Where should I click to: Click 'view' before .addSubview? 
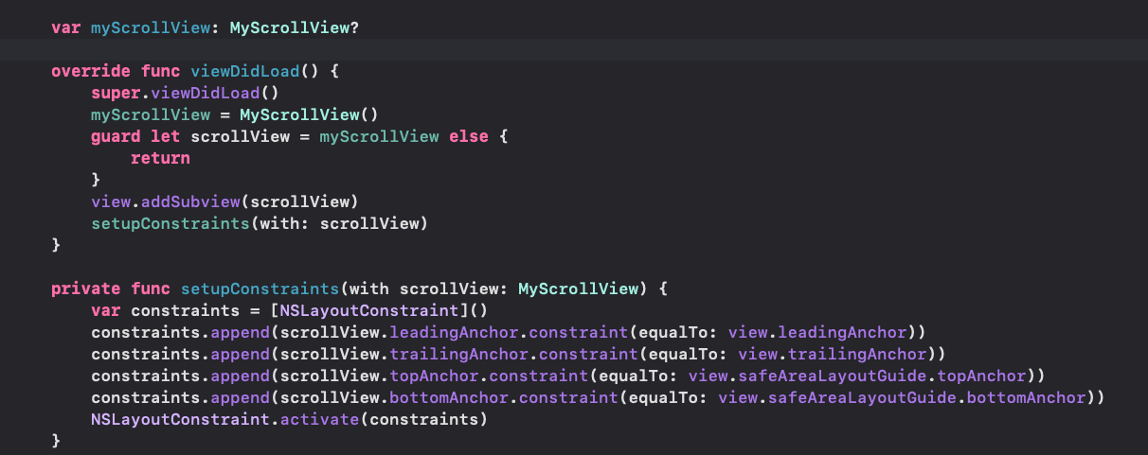(x=112, y=202)
